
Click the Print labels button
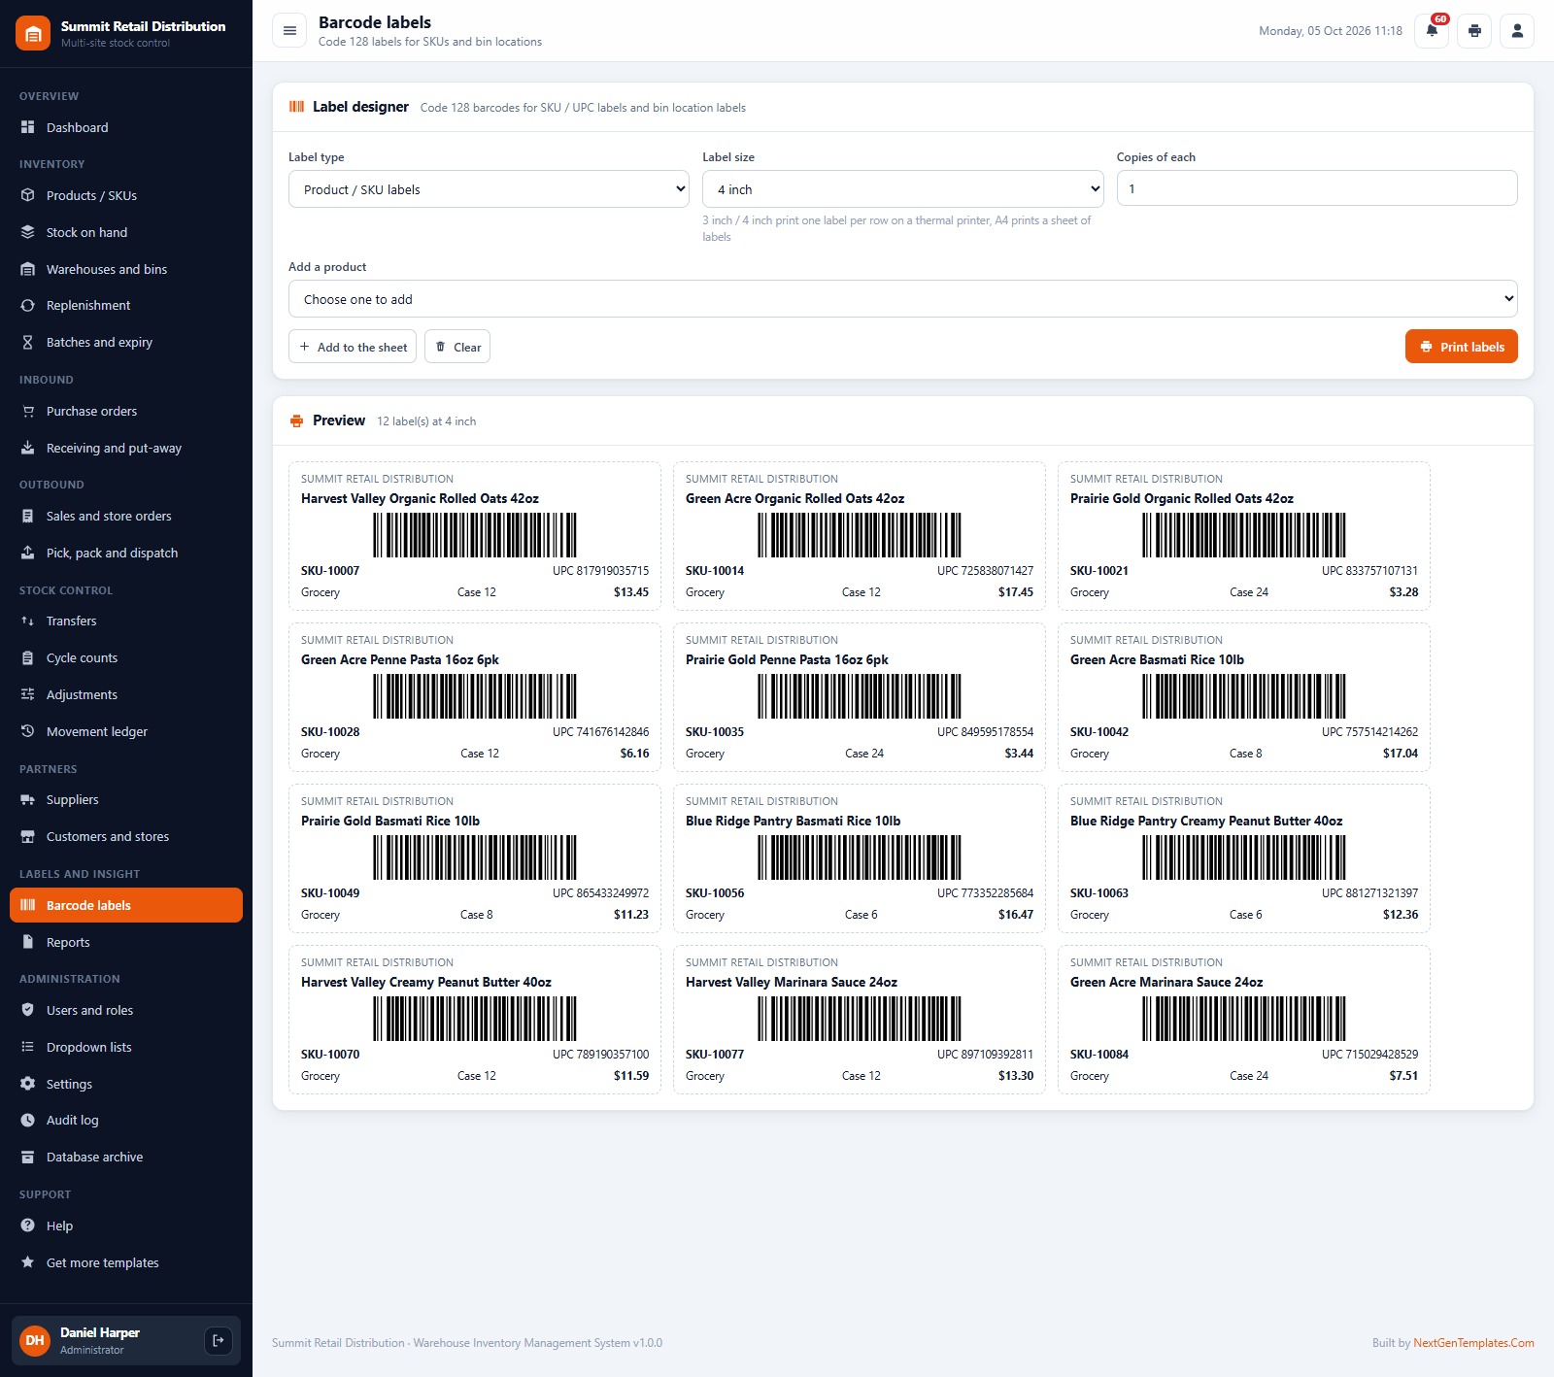1462,347
